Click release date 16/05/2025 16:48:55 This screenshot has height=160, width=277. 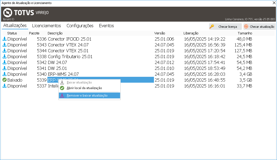click(205, 80)
